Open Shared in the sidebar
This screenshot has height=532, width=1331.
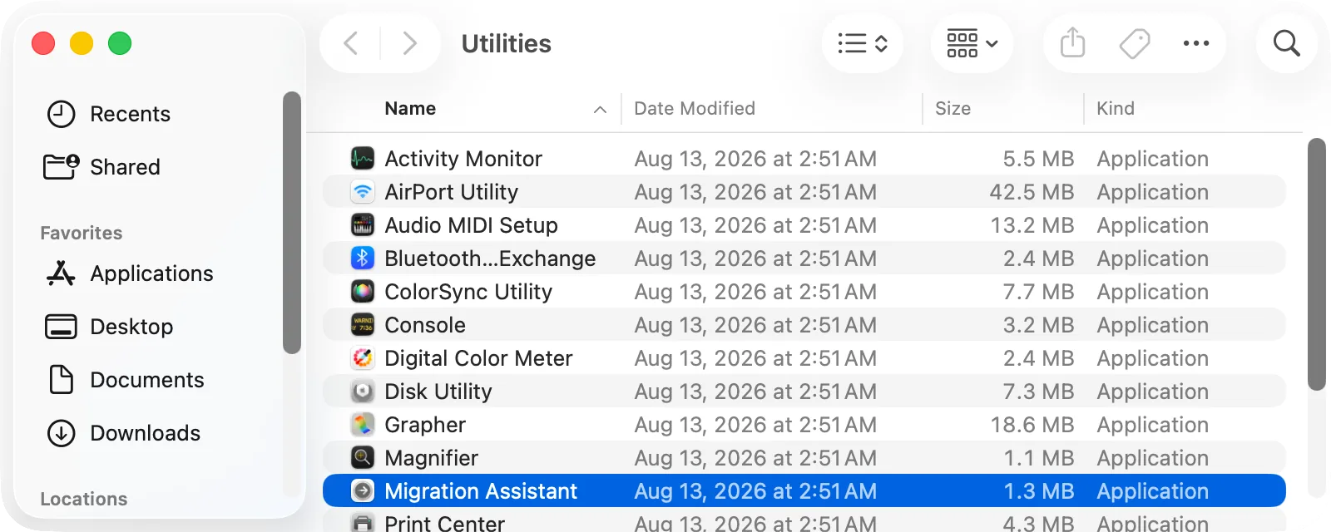(125, 167)
